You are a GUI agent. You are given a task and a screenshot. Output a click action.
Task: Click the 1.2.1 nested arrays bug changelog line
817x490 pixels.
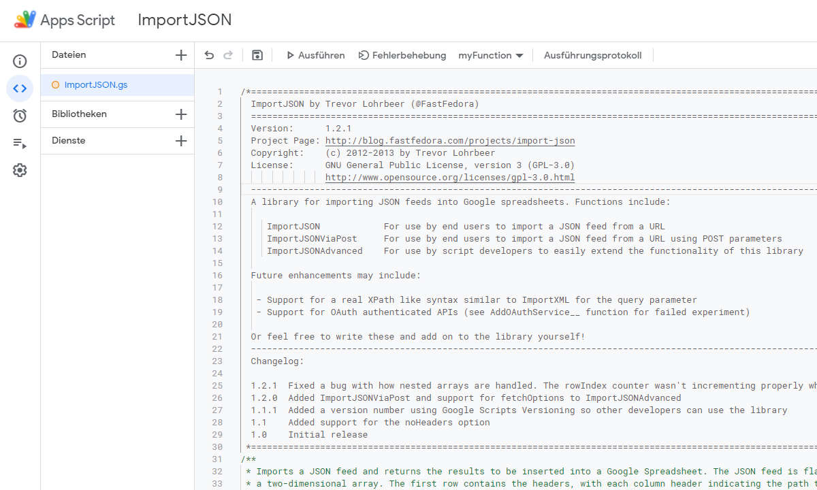[534, 386]
